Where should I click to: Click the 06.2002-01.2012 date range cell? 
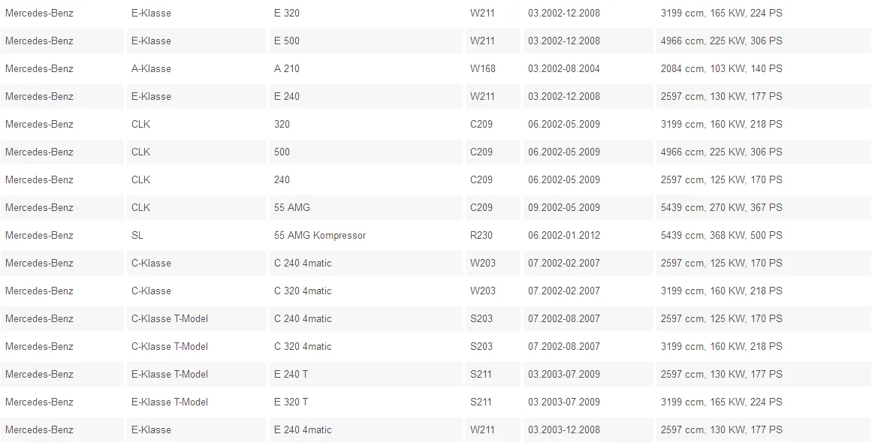click(588, 235)
